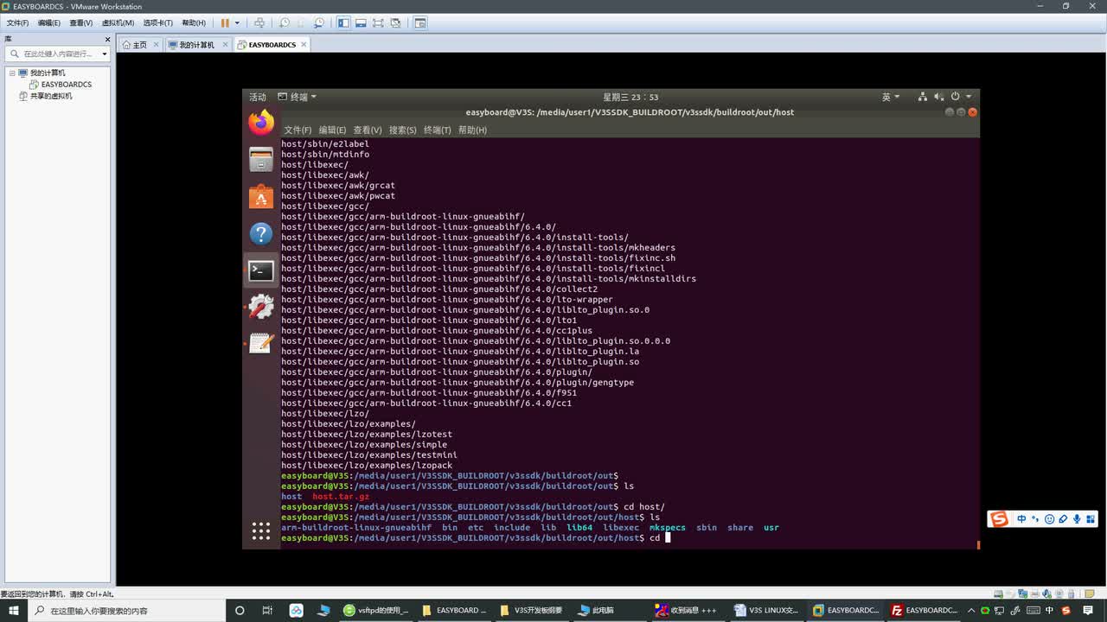The height and width of the screenshot is (622, 1107).
Task: Switch to Unity mode icon
Action: 395,22
